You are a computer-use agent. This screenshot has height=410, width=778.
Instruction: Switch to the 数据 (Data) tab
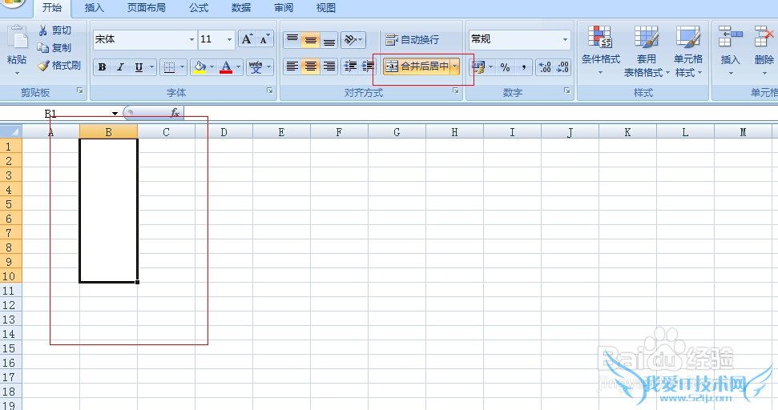pyautogui.click(x=241, y=7)
